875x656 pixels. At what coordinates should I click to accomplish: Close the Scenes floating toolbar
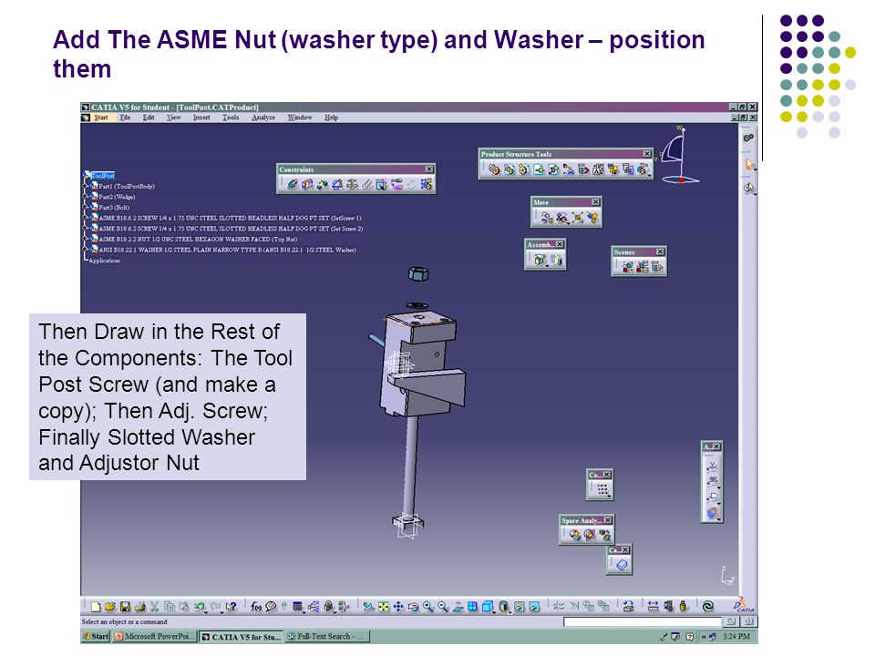click(660, 252)
